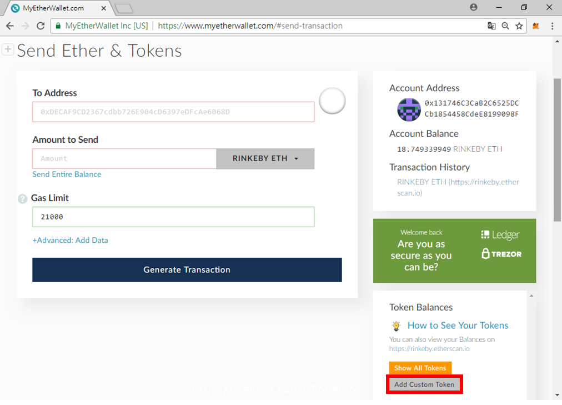Click the Transaction History heading
The width and height of the screenshot is (562, 405).
(429, 167)
